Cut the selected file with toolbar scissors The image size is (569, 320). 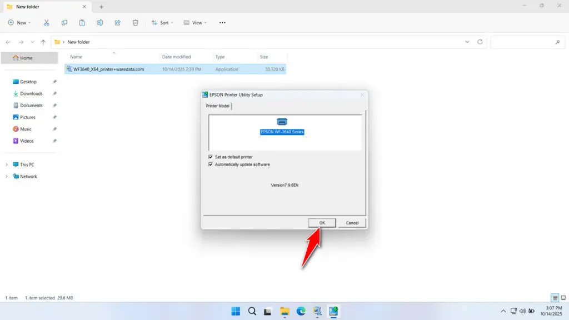[47, 22]
